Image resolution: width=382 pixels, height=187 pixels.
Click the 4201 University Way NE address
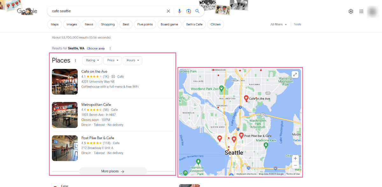tap(98, 82)
